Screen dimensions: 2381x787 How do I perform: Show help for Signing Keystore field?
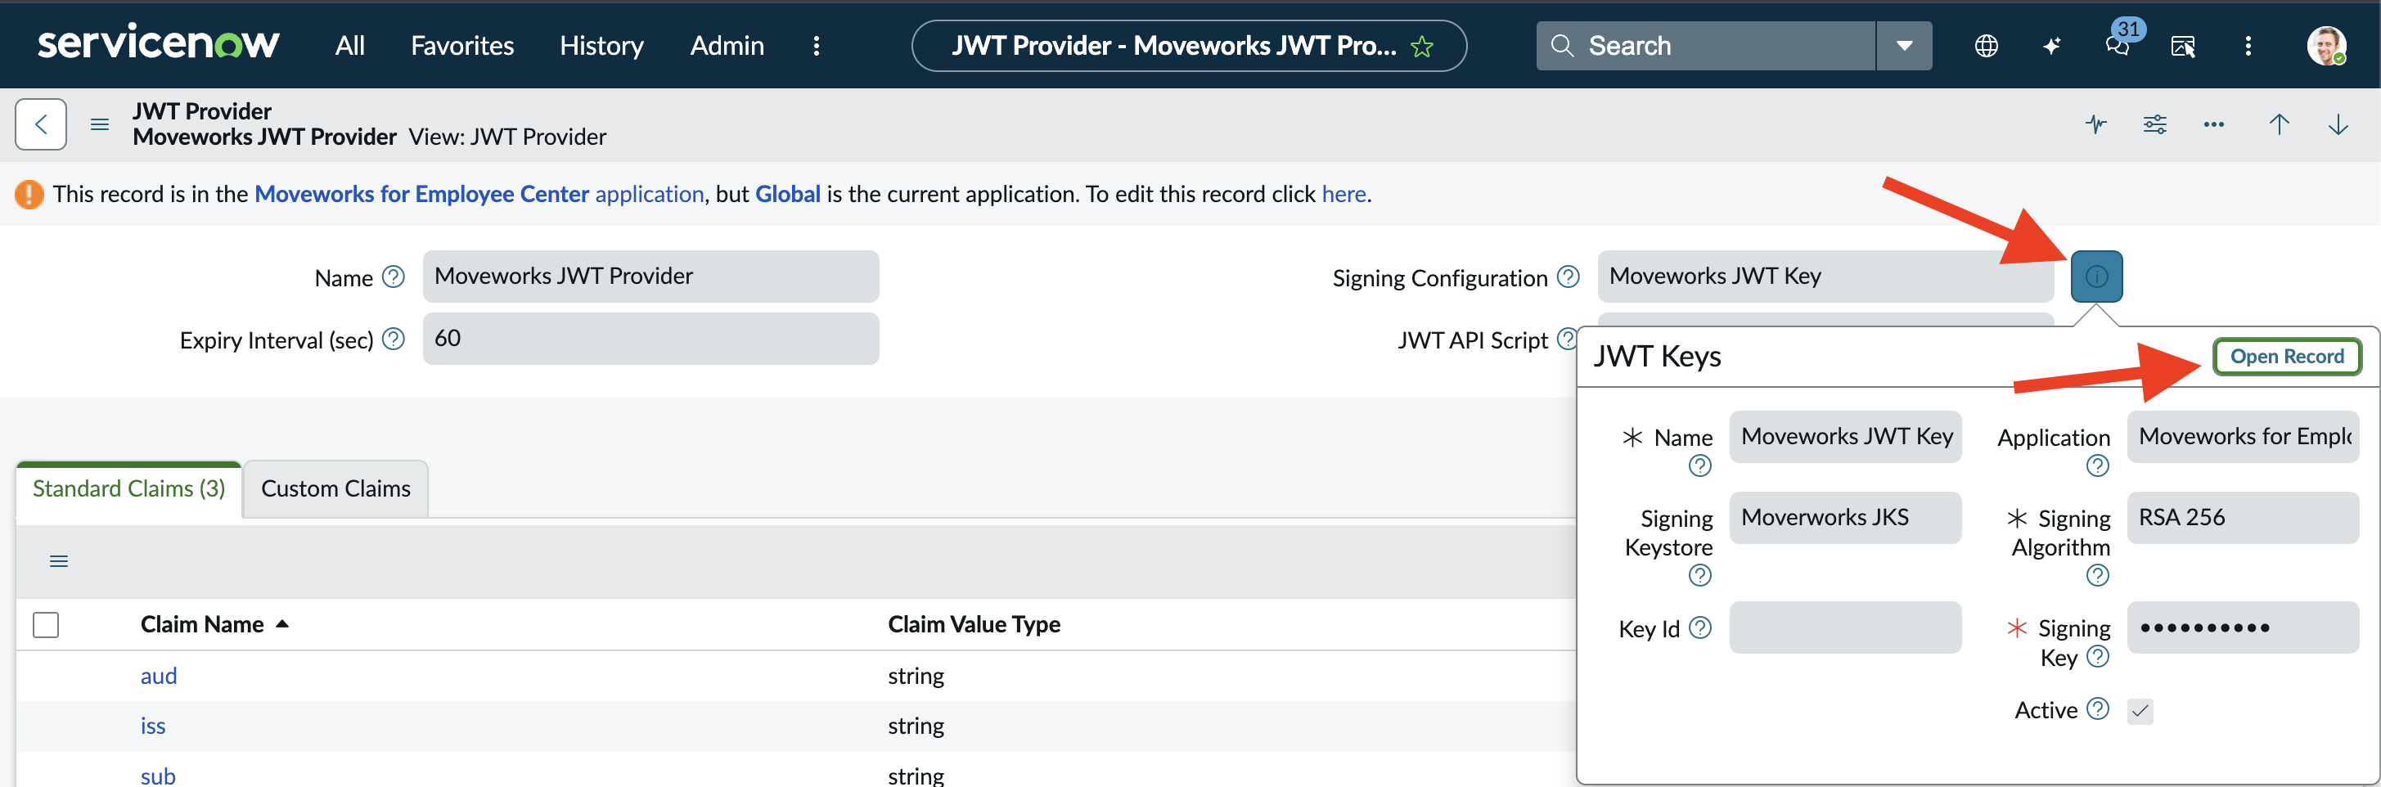1699,575
